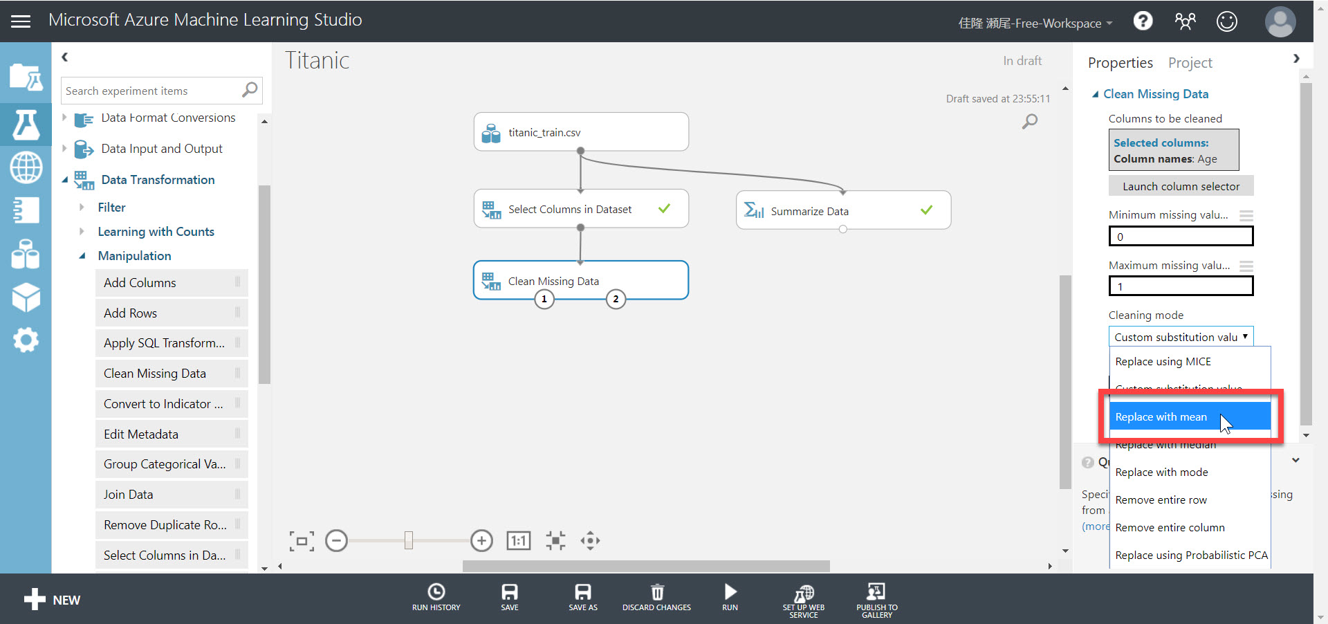Image resolution: width=1328 pixels, height=624 pixels.
Task: Open the Cleaning mode dropdown
Action: click(x=1181, y=337)
